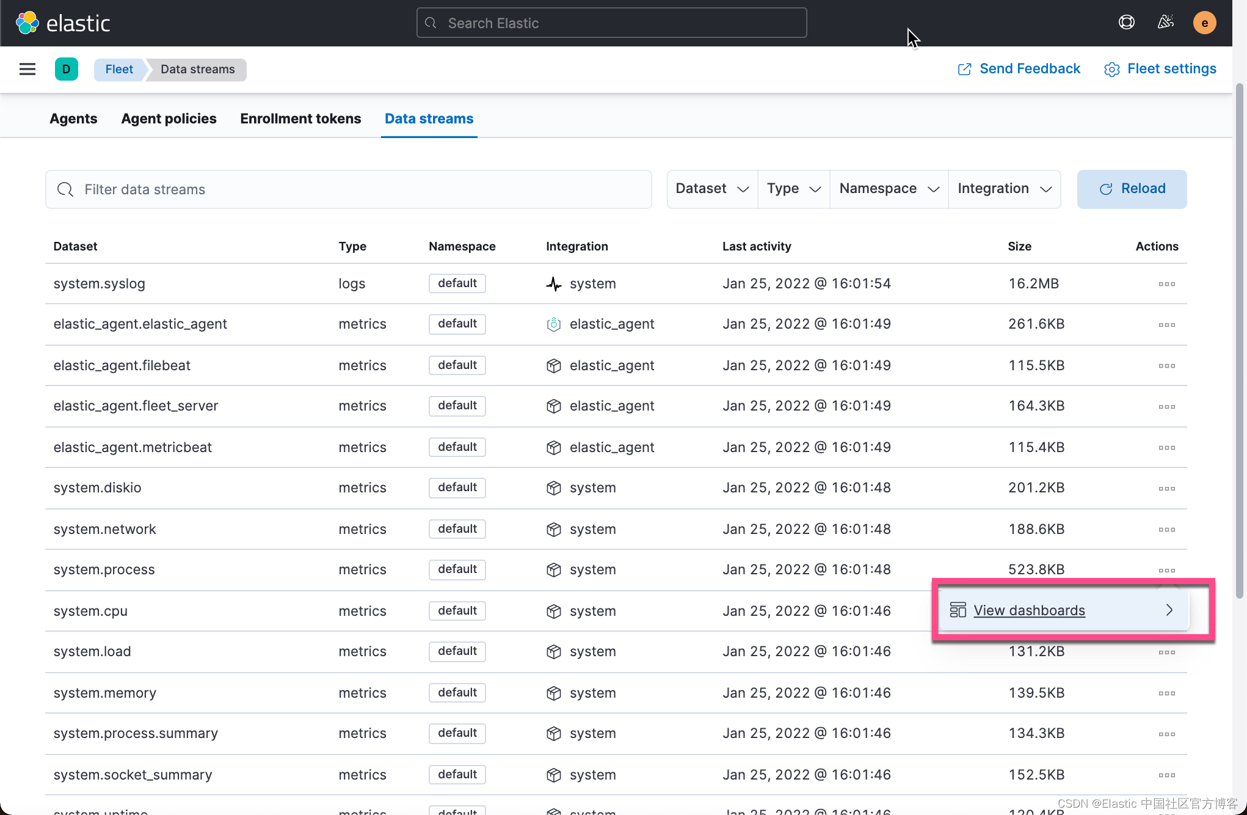This screenshot has width=1247, height=815.
Task: Open the newsfeed celebration icon
Action: [x=1165, y=23]
